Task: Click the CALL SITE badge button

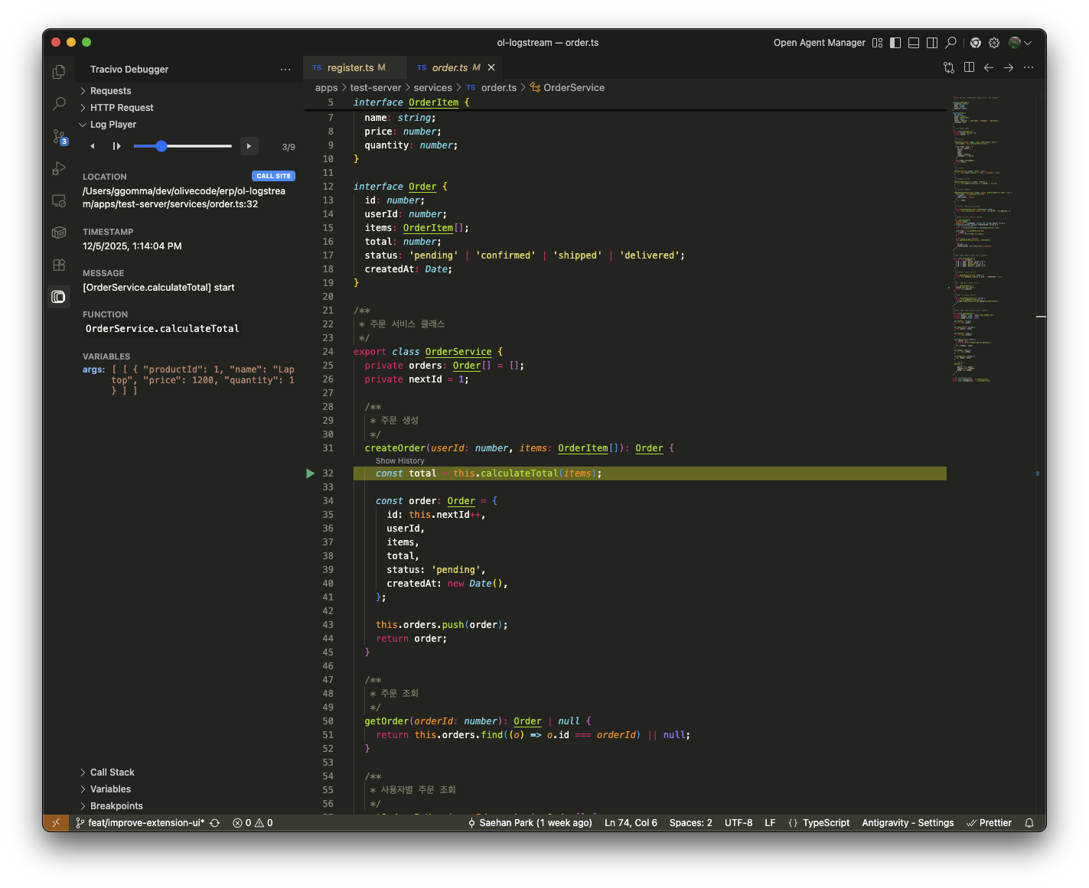Action: (x=273, y=176)
